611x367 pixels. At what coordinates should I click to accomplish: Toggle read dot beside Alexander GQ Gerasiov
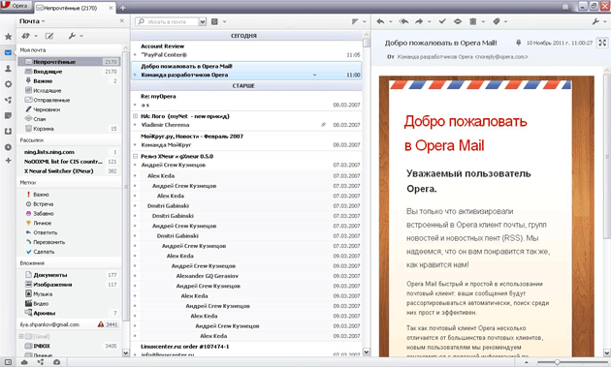pos(135,276)
